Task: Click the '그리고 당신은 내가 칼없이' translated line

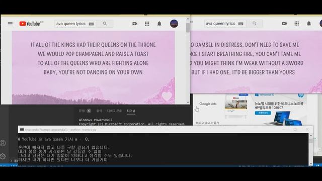Action: (x=75, y=155)
